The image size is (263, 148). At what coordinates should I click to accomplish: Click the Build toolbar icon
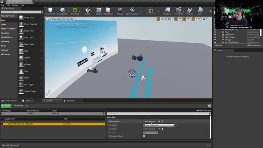[200, 10]
